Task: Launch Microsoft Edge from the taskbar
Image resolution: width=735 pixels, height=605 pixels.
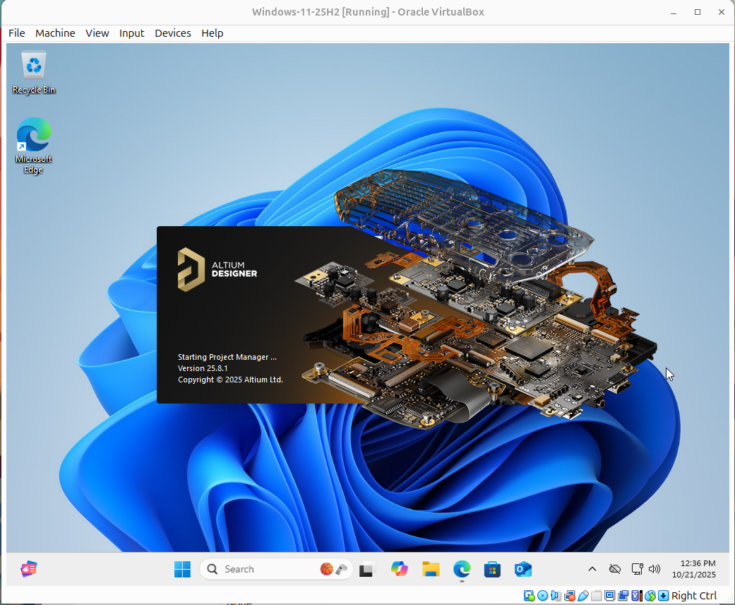Action: [461, 569]
